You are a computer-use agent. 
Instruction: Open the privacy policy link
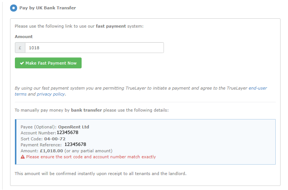[51, 94]
